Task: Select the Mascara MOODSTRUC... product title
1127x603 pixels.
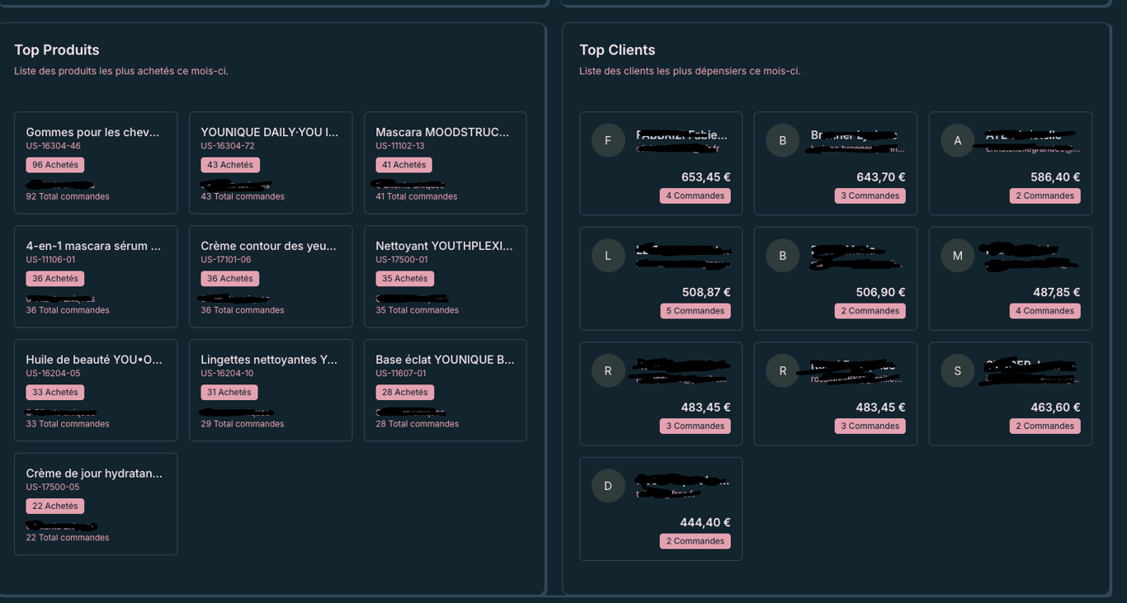Action: (x=443, y=132)
